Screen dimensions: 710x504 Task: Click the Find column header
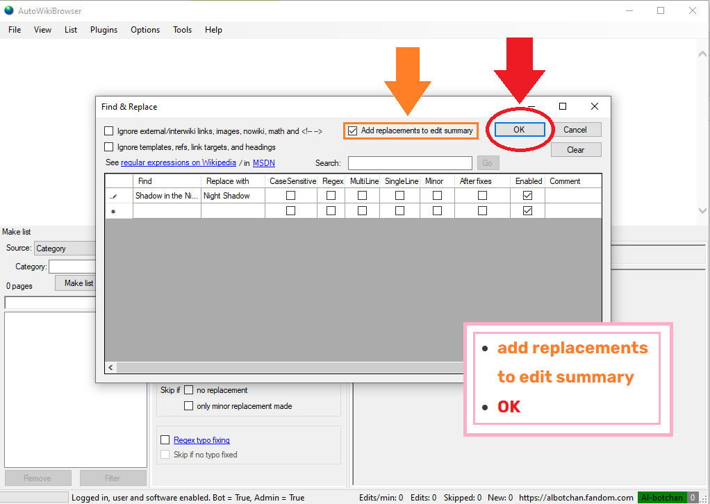[167, 181]
